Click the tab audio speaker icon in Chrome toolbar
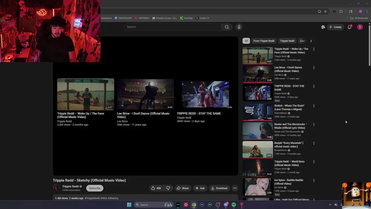The height and width of the screenshot is (209, 371). click(334, 12)
